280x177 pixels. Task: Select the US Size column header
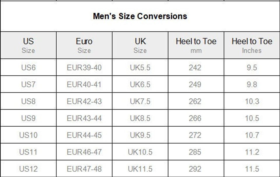coord(28,45)
